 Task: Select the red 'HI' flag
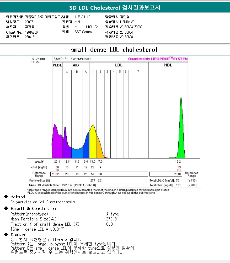(57, 170)
